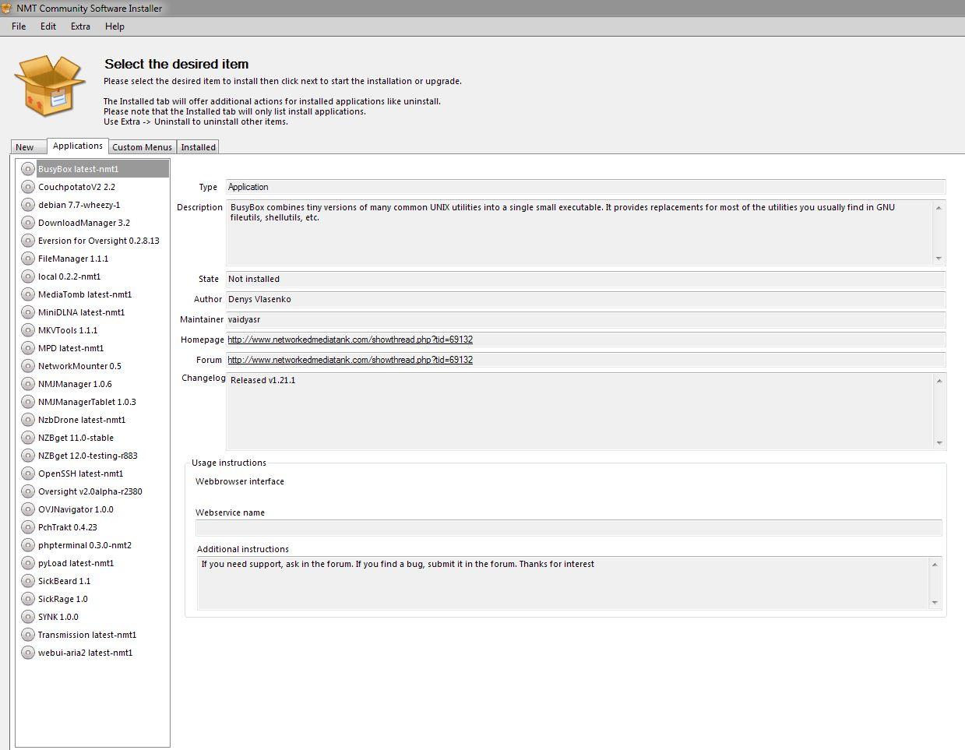Select the NZBget 11.0-stable entry text
Image resolution: width=965 pixels, height=750 pixels.
click(76, 438)
